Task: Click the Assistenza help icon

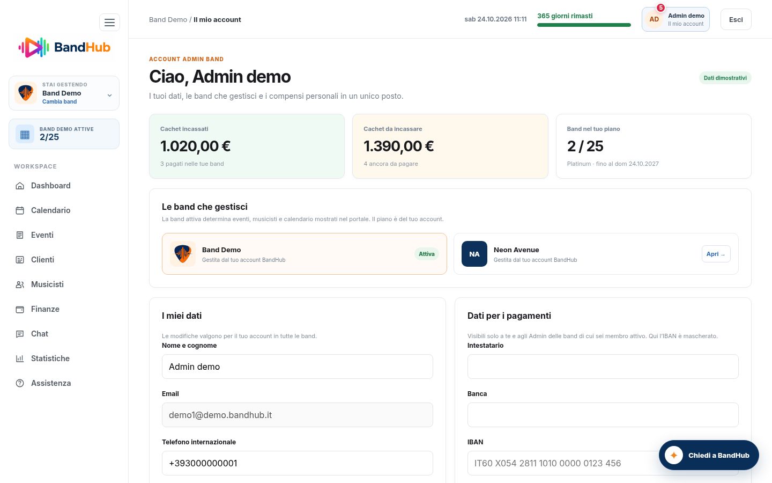Action: click(x=20, y=383)
